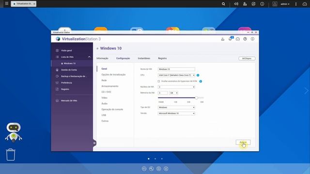Click the next desktop page arrow
Image resolution: width=310 pixels, height=174 pixels.
tap(306, 91)
